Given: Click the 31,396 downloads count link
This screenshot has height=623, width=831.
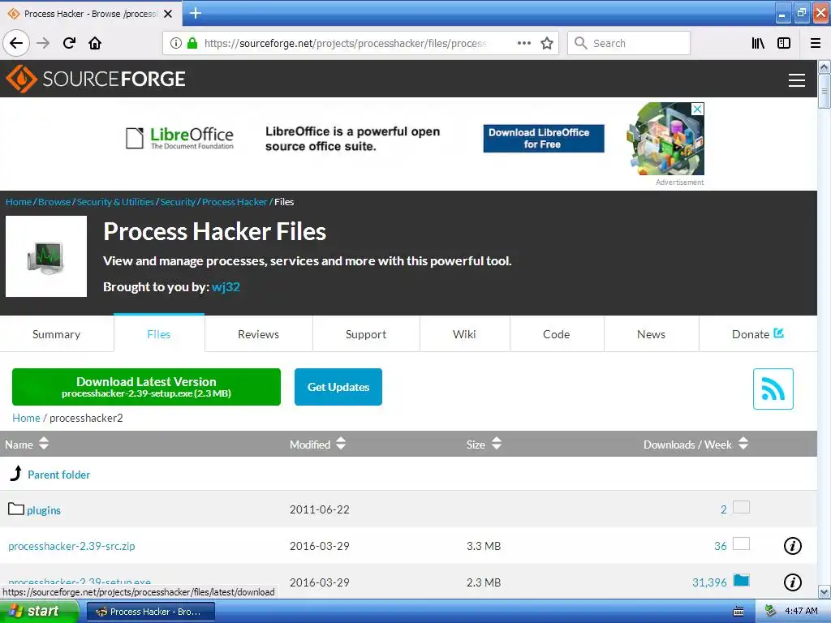Looking at the screenshot, I should [709, 582].
